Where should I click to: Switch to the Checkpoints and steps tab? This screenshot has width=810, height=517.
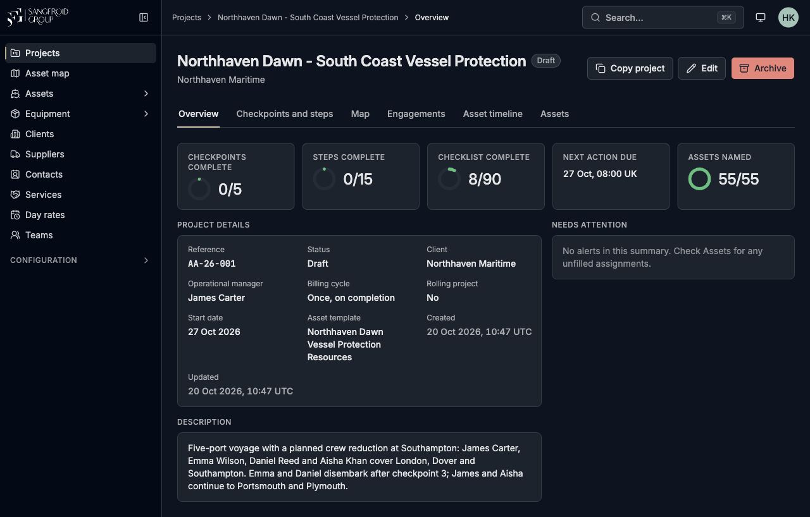(x=285, y=114)
